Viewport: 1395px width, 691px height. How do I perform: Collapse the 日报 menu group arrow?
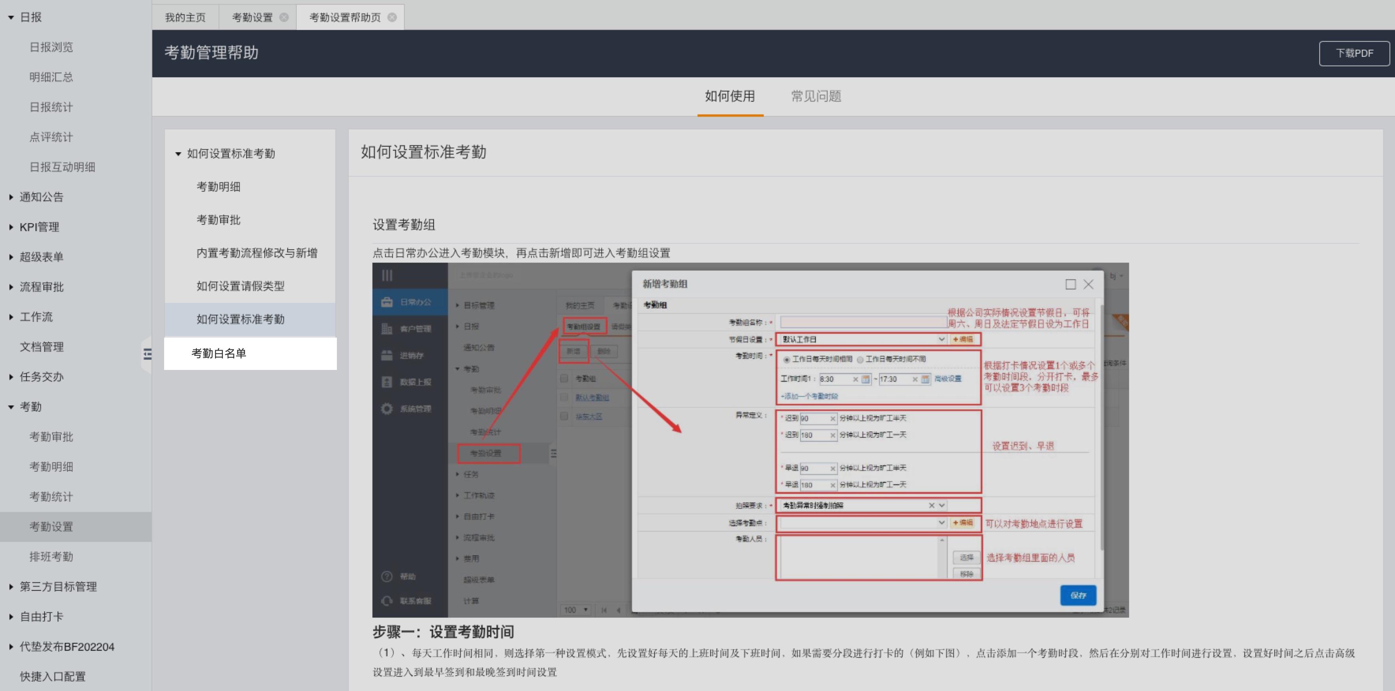[x=11, y=17]
